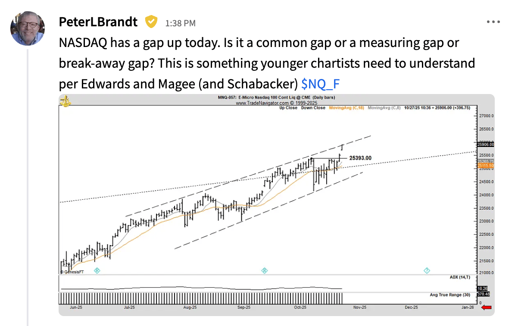Click the GenesisFT copyright label
Image resolution: width=512 pixels, height=326 pixels.
72,272
